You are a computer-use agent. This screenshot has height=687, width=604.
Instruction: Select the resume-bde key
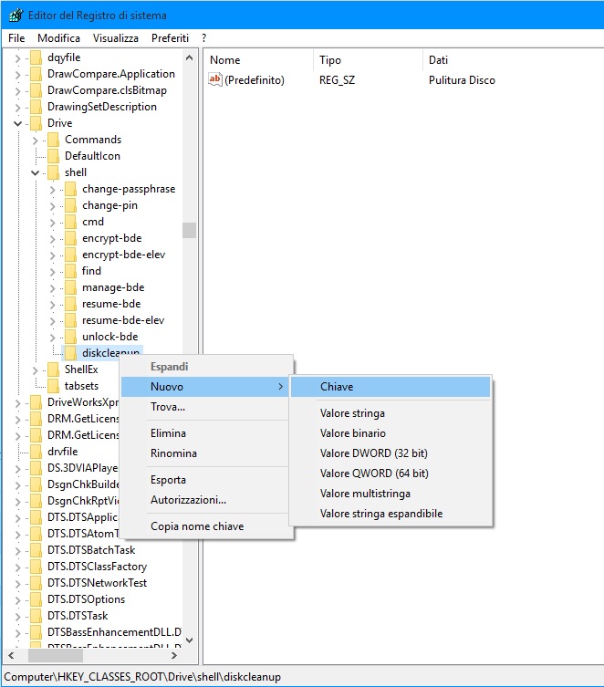(x=111, y=304)
